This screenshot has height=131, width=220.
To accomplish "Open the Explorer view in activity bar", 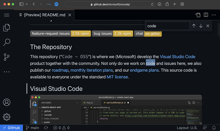I will tap(7, 28).
